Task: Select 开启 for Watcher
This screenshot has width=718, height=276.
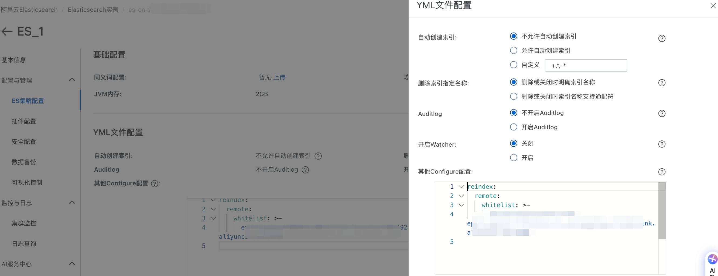Action: coord(513,158)
